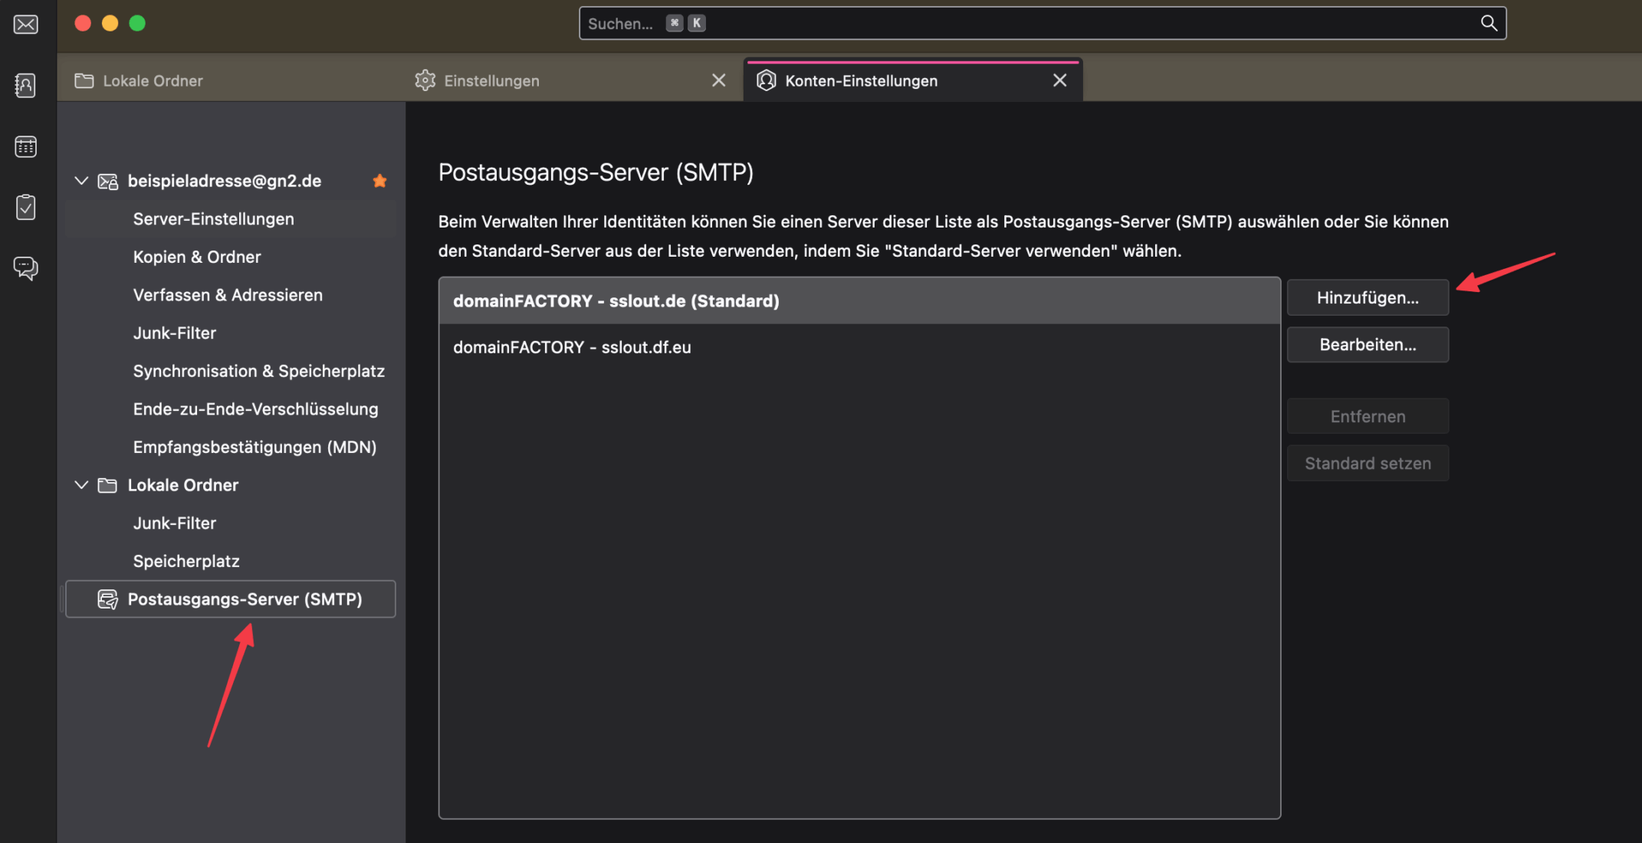This screenshot has height=843, width=1642.
Task: Close the Einstellungen tab
Action: coord(718,80)
